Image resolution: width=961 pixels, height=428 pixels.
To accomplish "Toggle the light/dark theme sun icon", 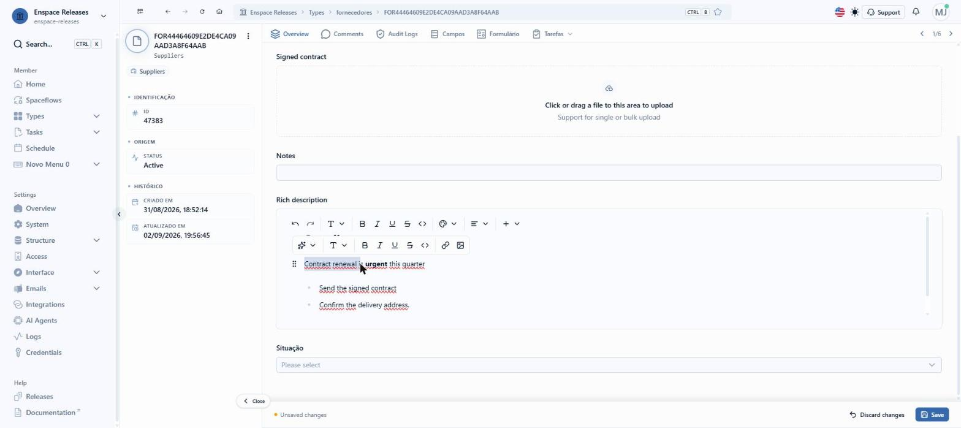I will coord(855,12).
